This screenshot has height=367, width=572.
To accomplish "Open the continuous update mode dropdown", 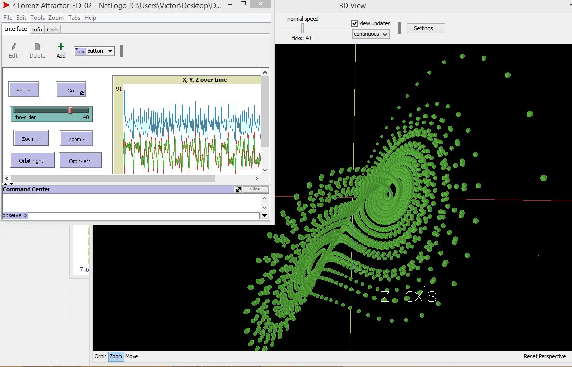I will click(370, 34).
